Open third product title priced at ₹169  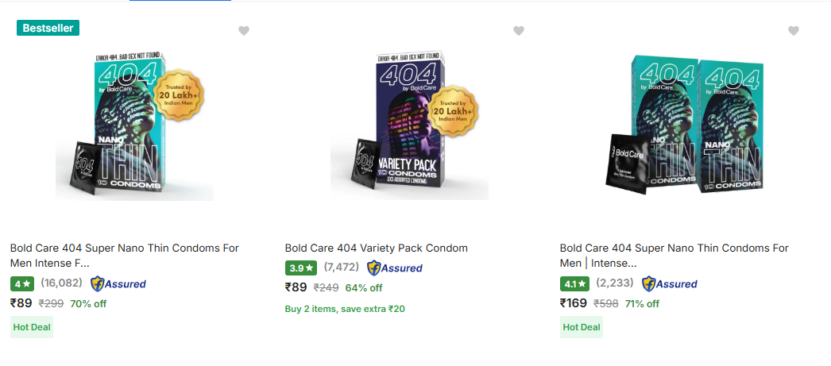[x=674, y=255]
